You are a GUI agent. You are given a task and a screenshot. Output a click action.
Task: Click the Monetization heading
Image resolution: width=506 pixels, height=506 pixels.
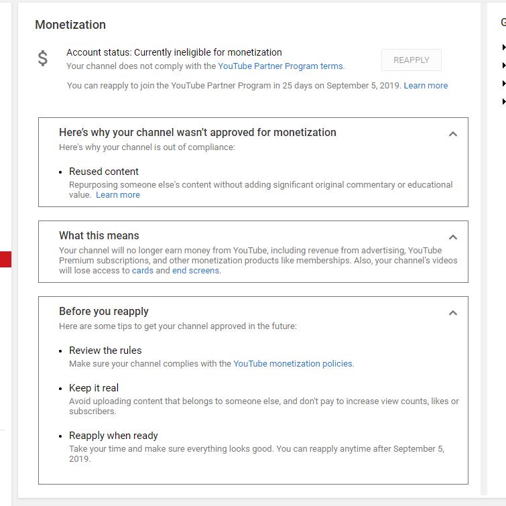click(x=70, y=25)
